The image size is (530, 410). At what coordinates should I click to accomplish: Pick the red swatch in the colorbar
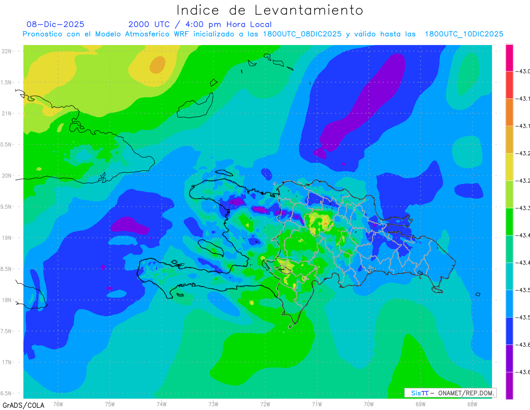coord(509,85)
